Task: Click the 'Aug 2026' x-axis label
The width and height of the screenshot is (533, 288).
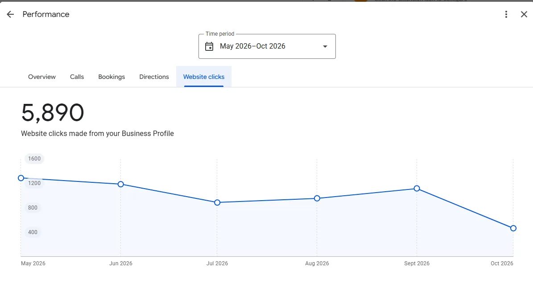Action: coord(317,263)
